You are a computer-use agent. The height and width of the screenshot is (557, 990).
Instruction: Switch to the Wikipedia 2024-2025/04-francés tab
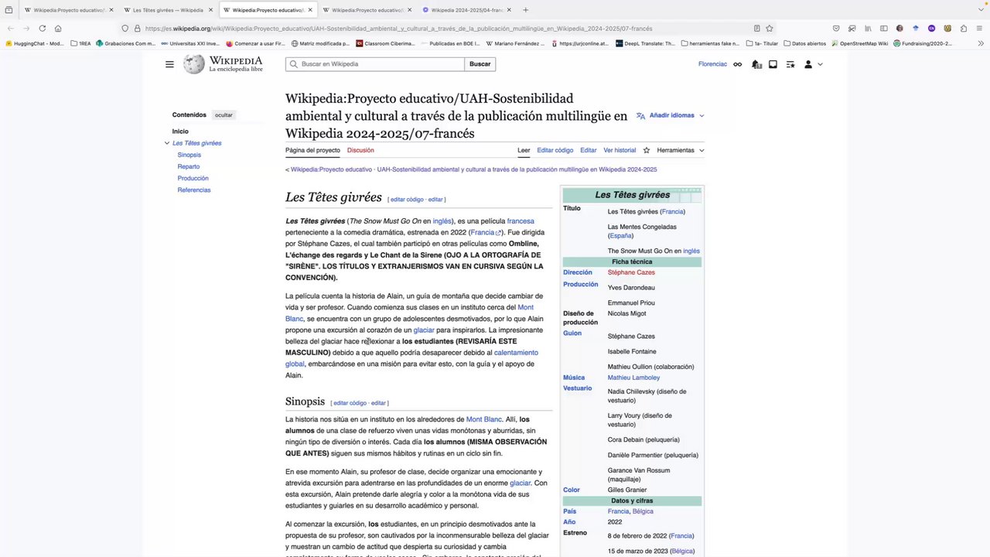[x=466, y=10]
